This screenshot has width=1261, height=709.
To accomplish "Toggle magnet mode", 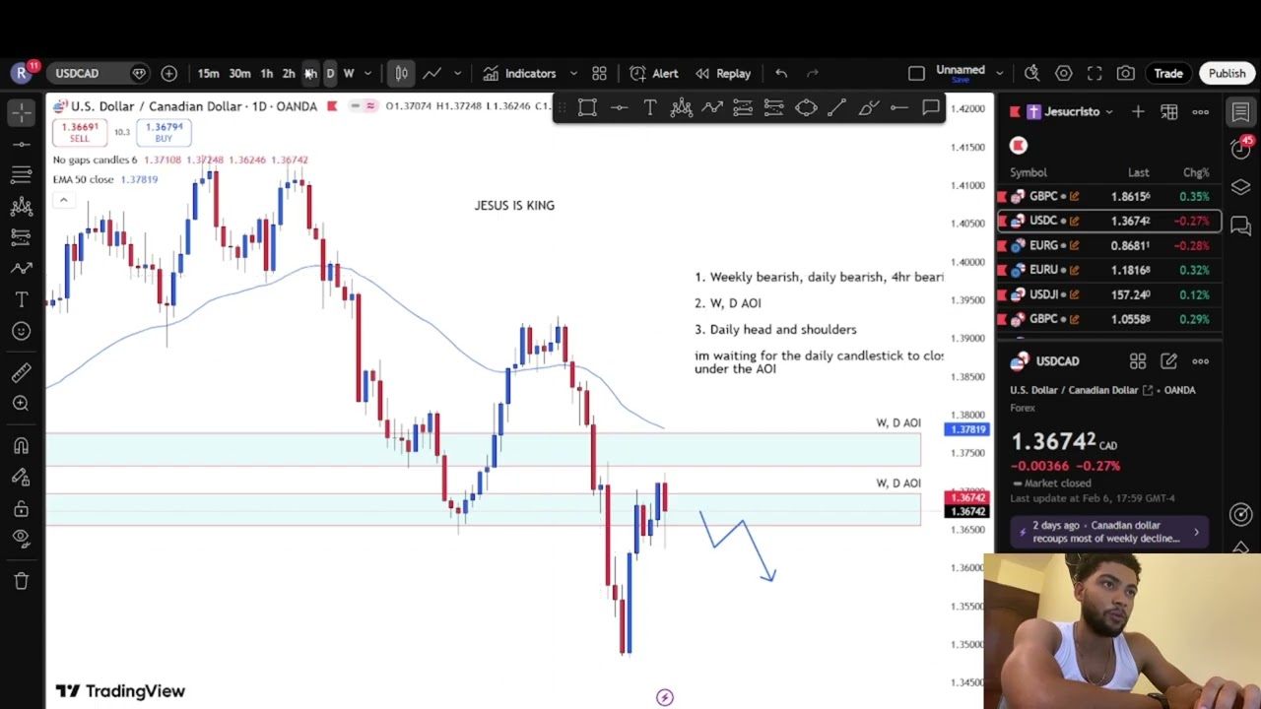I will [x=22, y=446].
